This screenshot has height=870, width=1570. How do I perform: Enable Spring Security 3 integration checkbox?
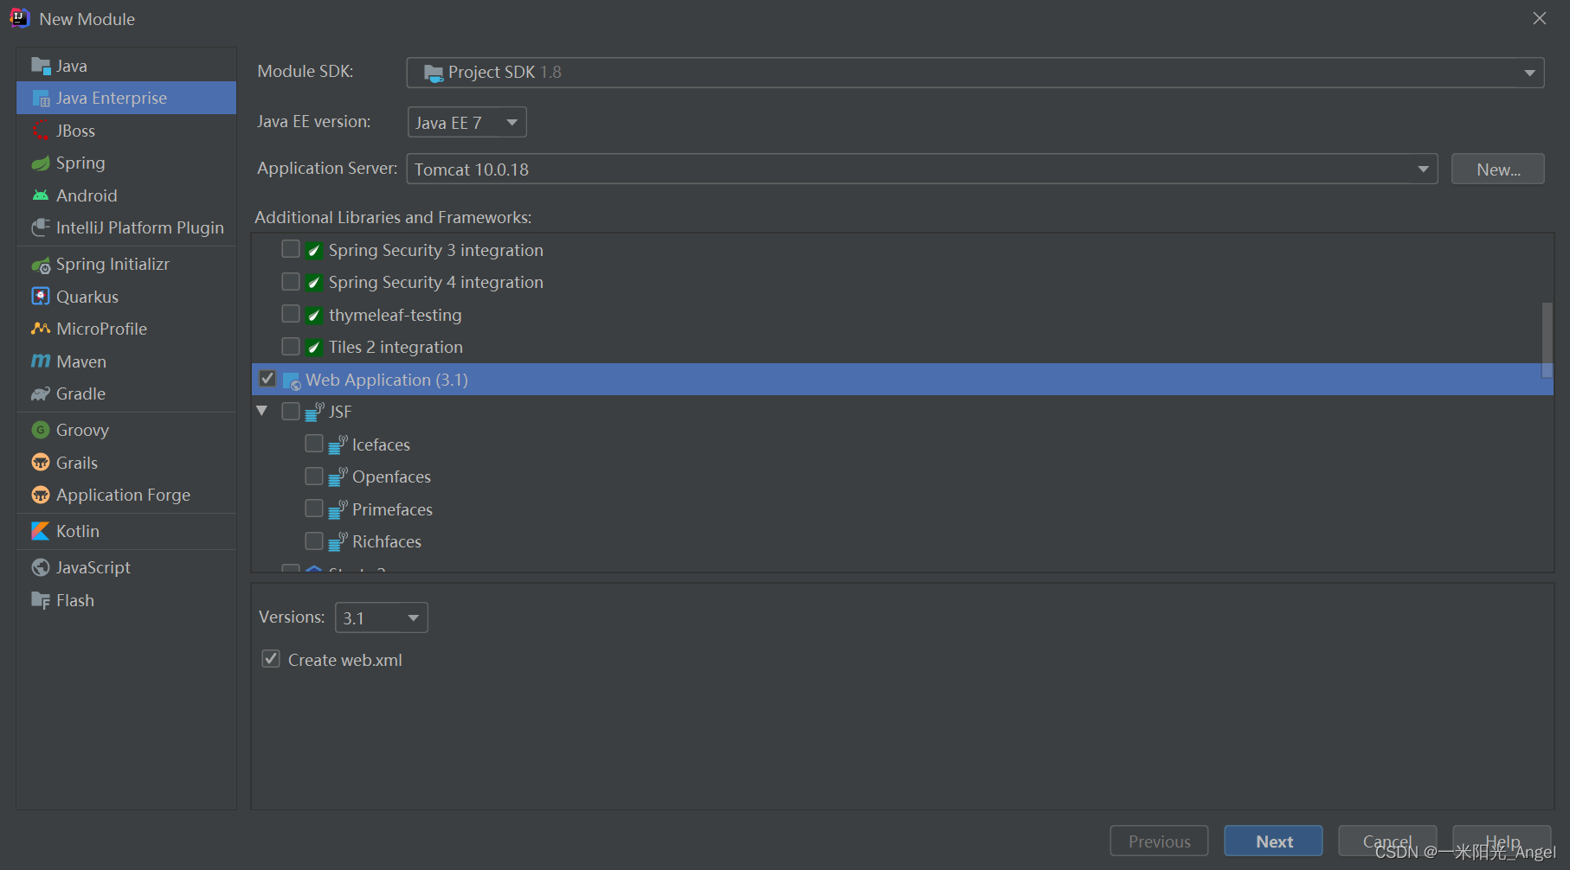pyautogui.click(x=291, y=249)
